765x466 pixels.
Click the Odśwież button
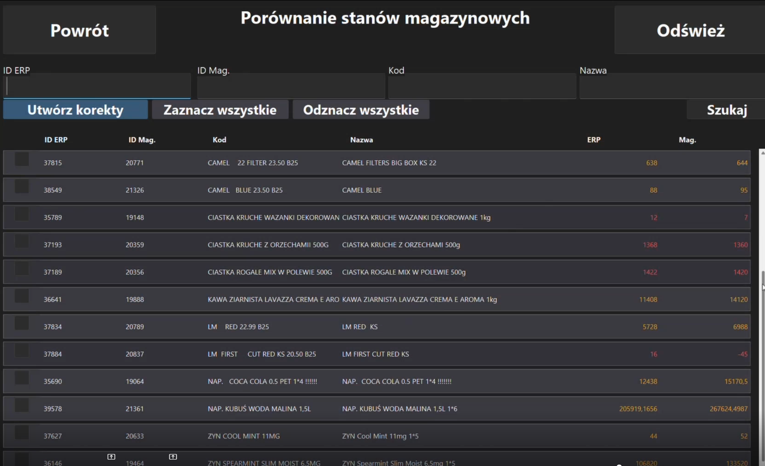(x=690, y=30)
